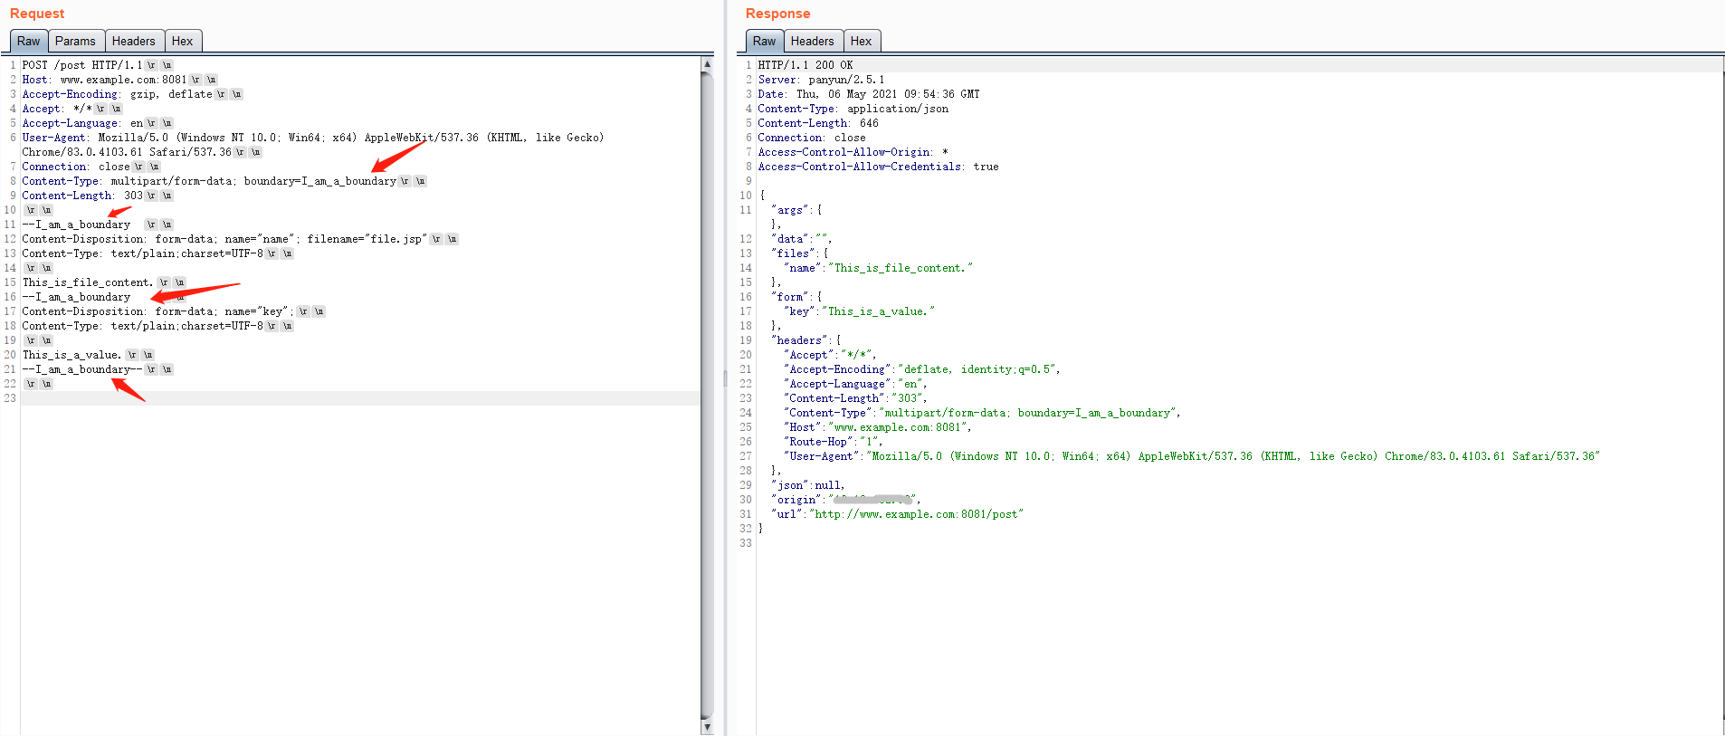Click the response 'Content-Length: 646' header
Image resolution: width=1725 pixels, height=736 pixels.
818,123
